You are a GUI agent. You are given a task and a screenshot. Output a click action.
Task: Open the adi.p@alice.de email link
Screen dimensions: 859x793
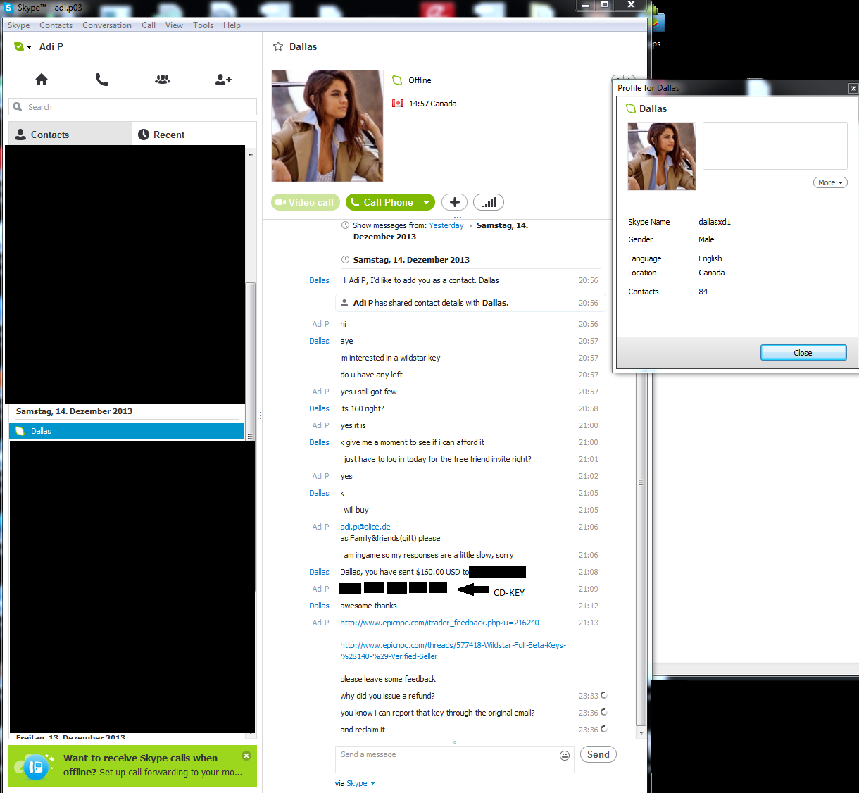point(365,527)
